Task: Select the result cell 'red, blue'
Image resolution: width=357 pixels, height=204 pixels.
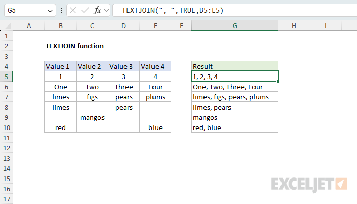Action: (235, 127)
